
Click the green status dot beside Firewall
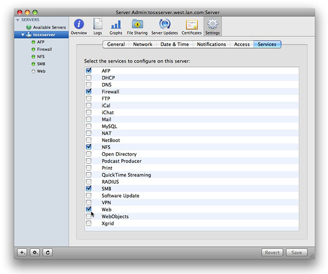pyautogui.click(x=33, y=49)
